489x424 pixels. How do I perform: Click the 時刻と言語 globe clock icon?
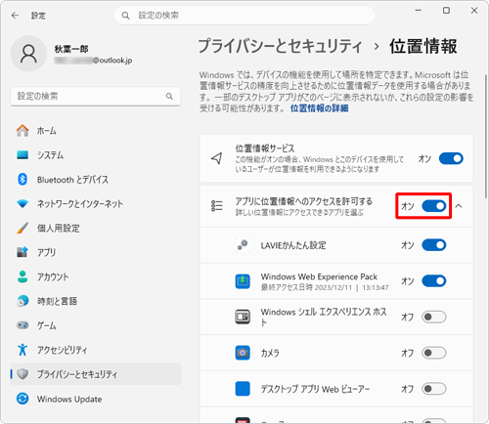22,301
